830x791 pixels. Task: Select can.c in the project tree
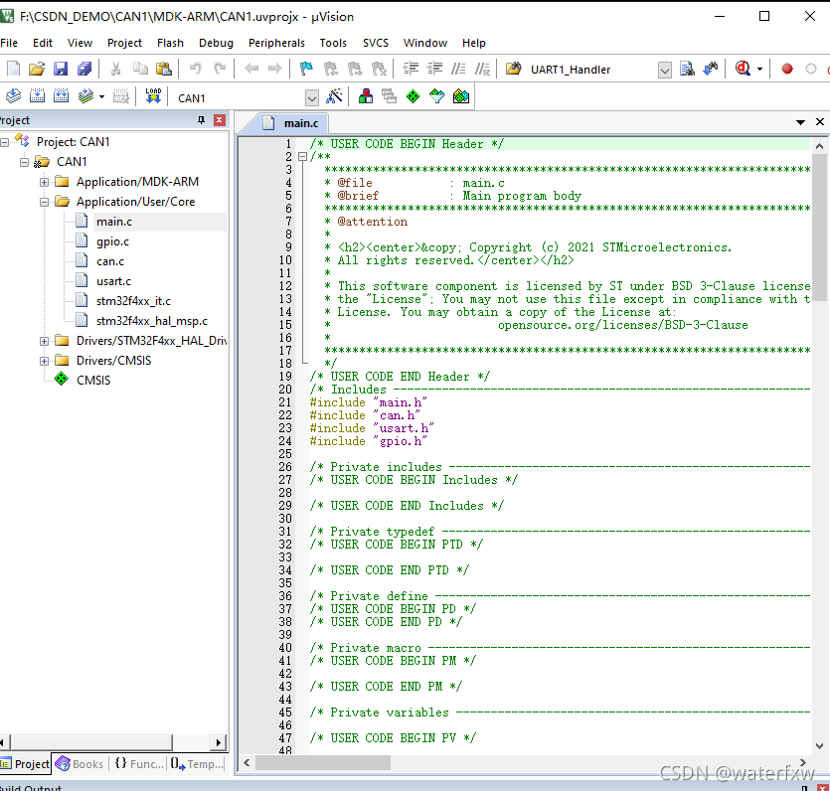110,261
